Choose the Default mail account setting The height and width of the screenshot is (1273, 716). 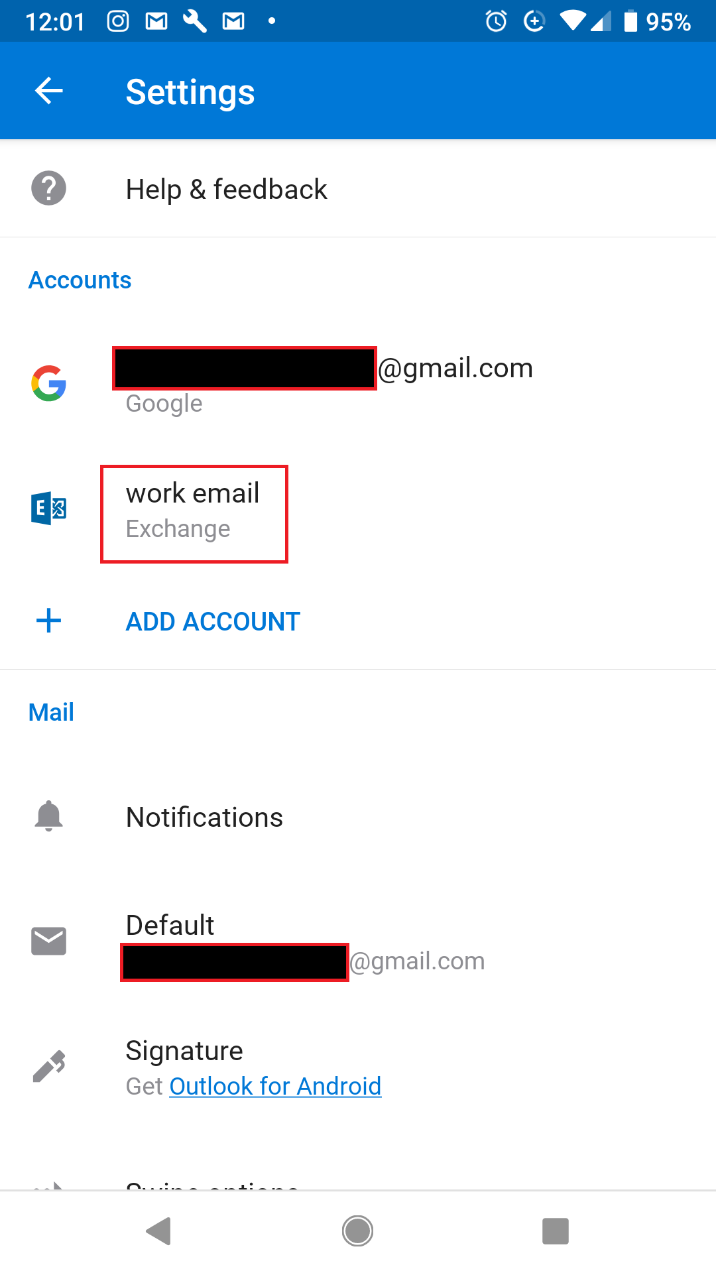358,942
